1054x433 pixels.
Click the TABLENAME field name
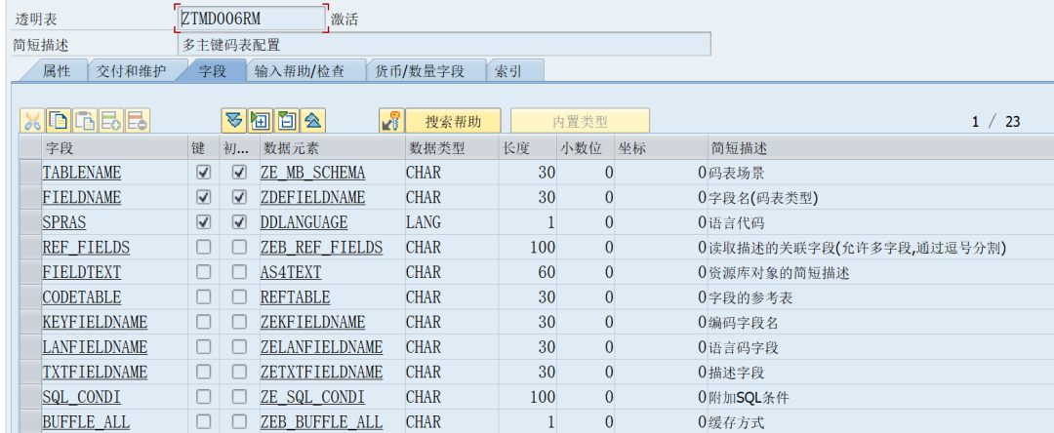pos(82,173)
